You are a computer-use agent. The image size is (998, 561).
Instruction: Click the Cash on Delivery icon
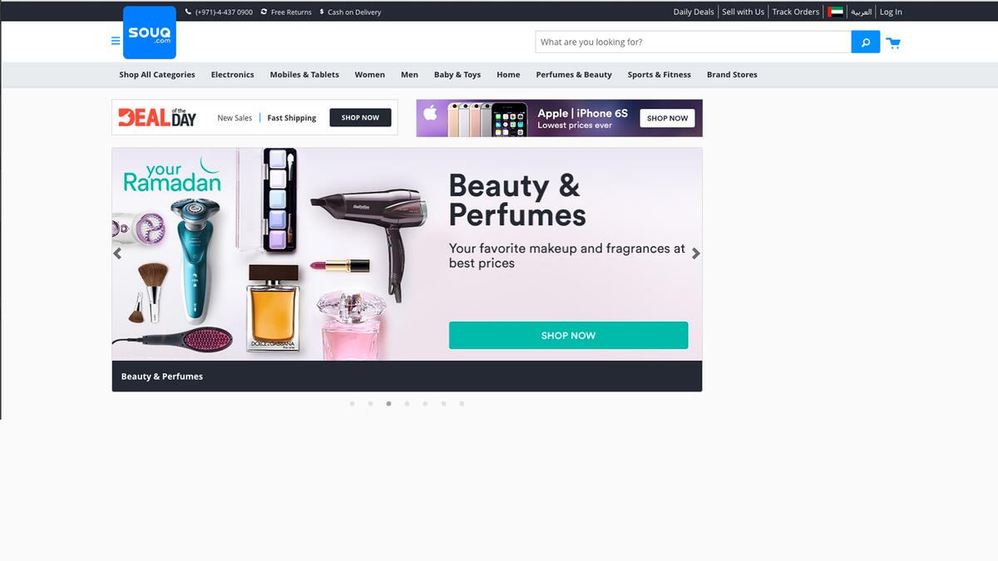323,12
